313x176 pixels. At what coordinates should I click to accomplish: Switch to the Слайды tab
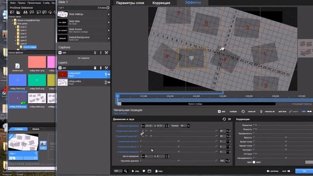19,129
